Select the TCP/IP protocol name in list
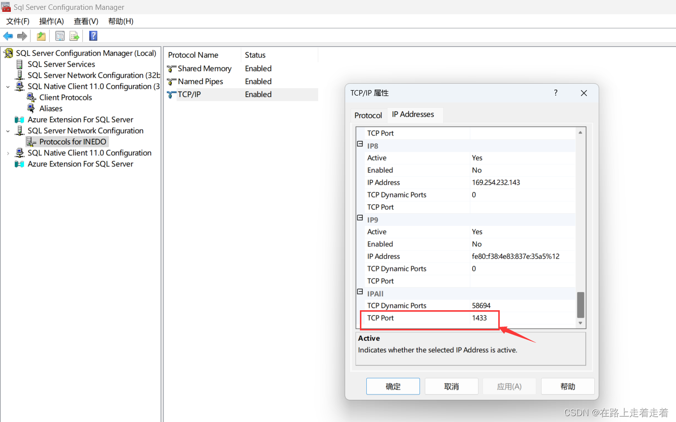This screenshot has width=676, height=422. point(190,95)
